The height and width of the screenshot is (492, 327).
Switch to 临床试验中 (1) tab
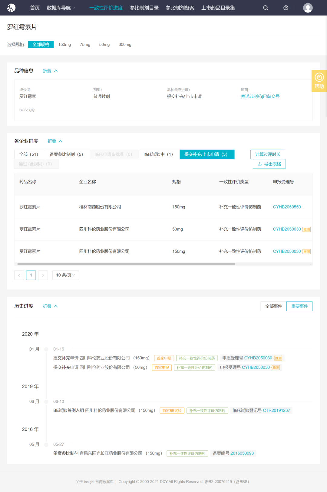click(159, 154)
